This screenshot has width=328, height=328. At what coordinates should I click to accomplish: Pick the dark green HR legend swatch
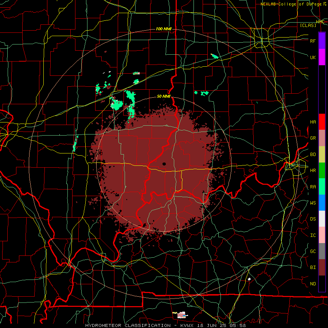[322, 170]
